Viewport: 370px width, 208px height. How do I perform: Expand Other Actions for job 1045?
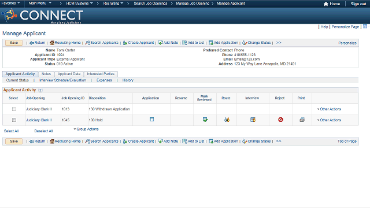point(329,120)
